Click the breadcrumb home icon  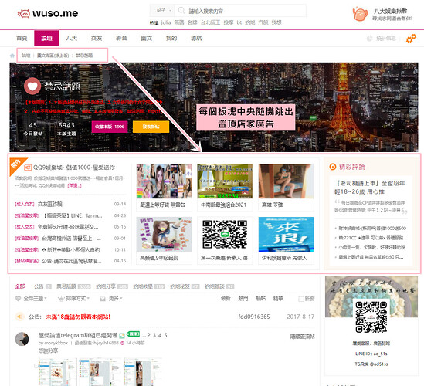[12, 56]
